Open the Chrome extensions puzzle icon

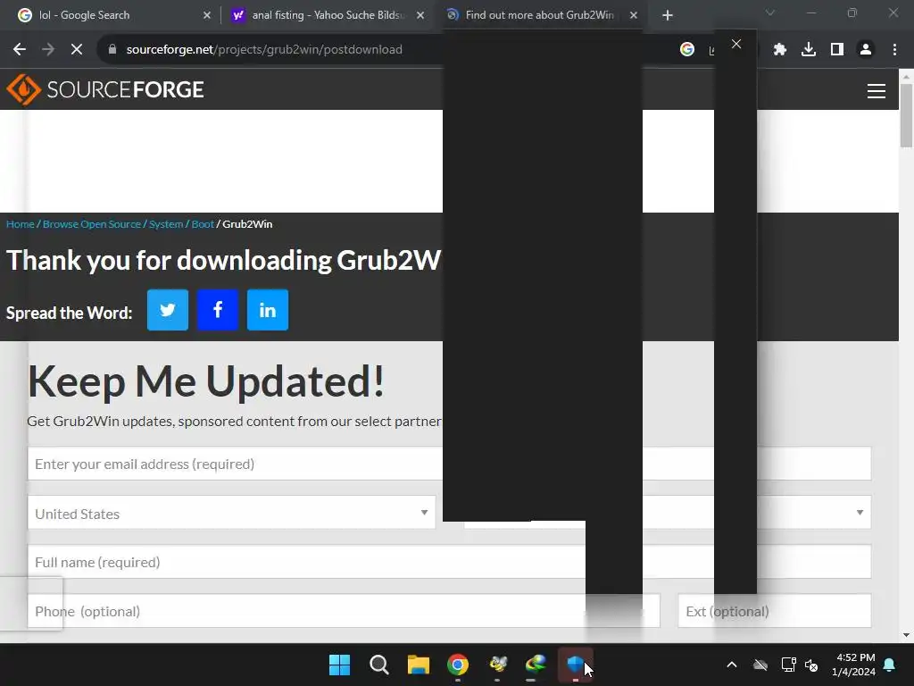coord(780,50)
